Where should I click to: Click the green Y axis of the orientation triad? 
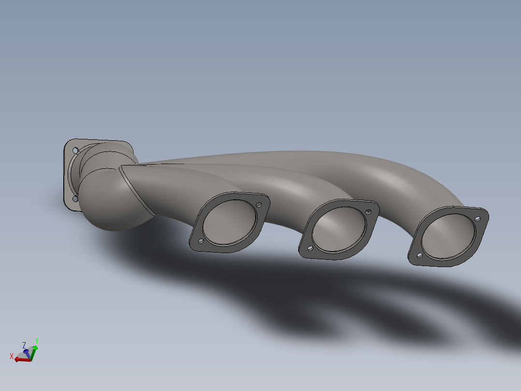tap(33, 353)
